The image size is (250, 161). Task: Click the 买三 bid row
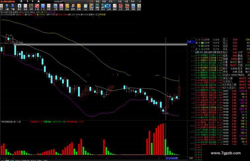tap(236, 43)
